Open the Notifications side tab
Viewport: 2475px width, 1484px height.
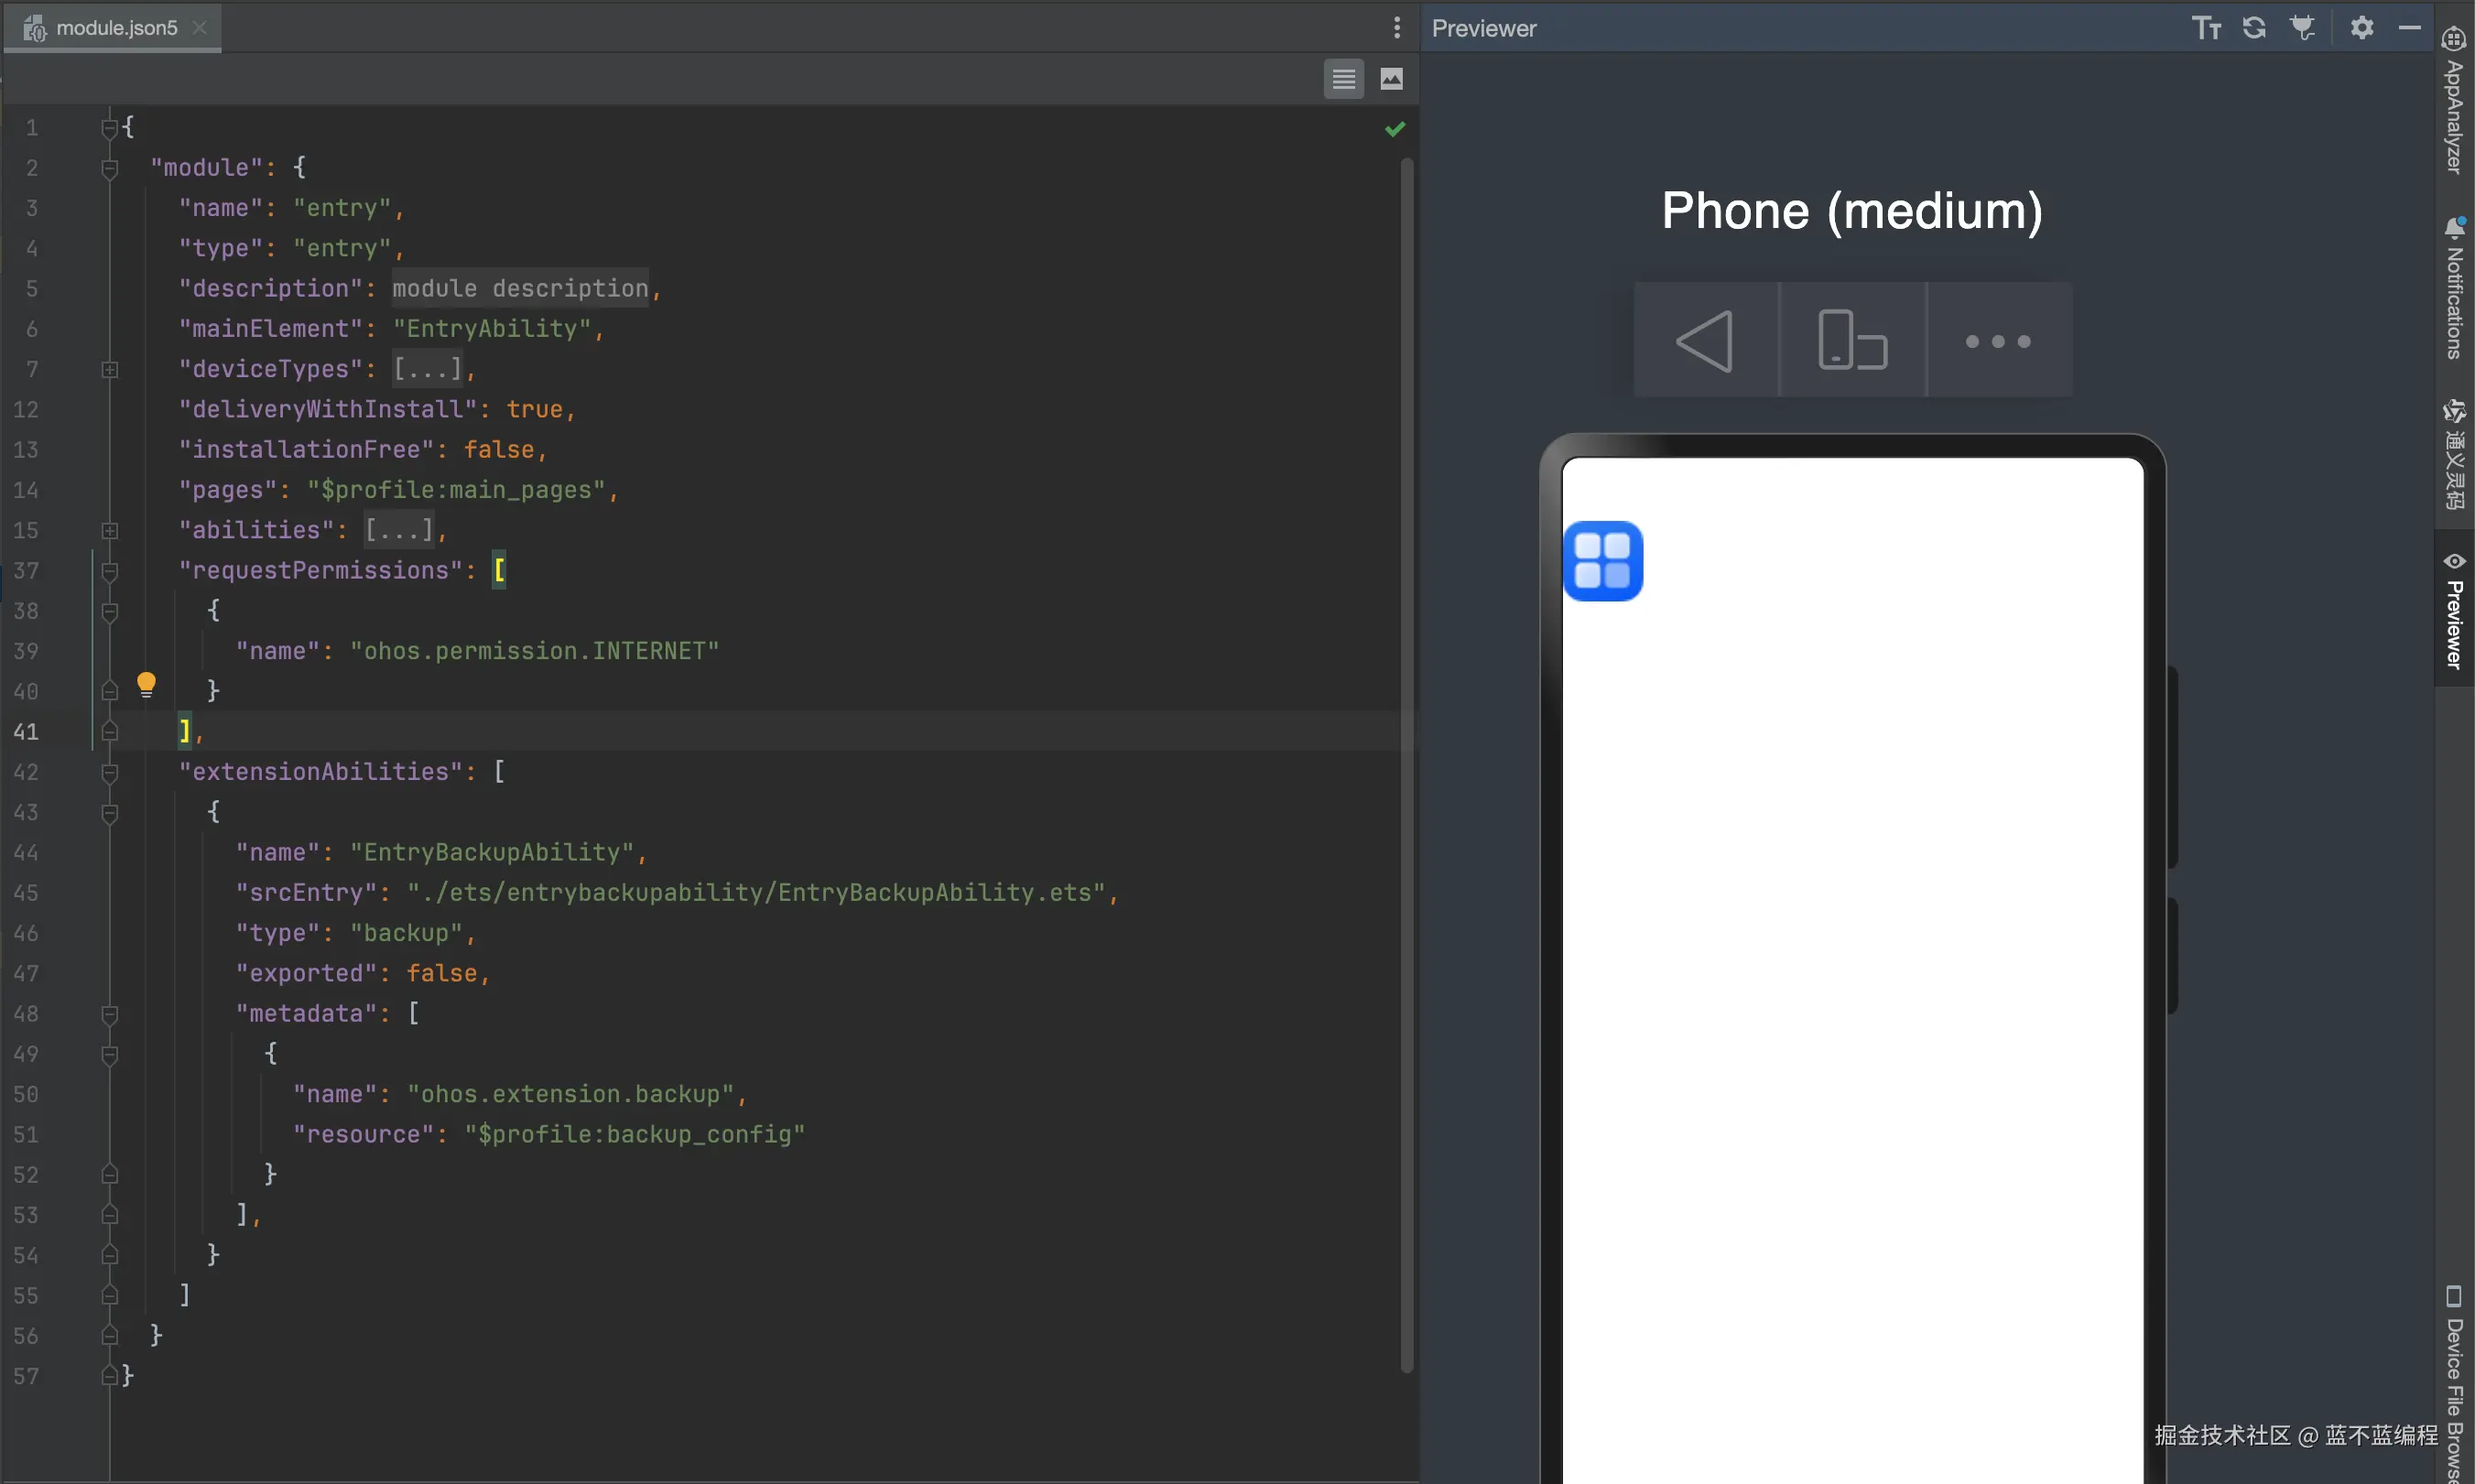pyautogui.click(x=2453, y=289)
